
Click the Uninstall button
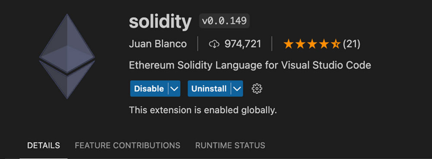pyautogui.click(x=209, y=89)
